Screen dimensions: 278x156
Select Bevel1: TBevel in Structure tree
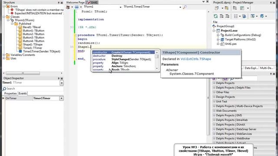click(x=32, y=27)
